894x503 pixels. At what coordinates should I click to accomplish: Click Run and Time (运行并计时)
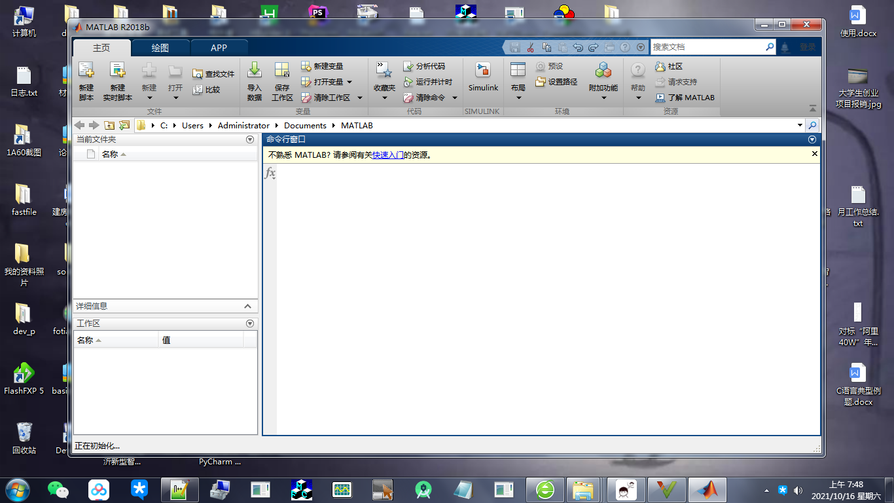pos(427,82)
